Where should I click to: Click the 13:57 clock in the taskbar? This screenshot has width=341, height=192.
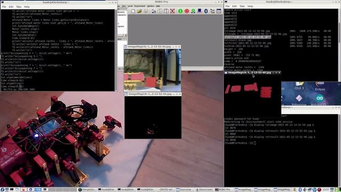[326, 190]
